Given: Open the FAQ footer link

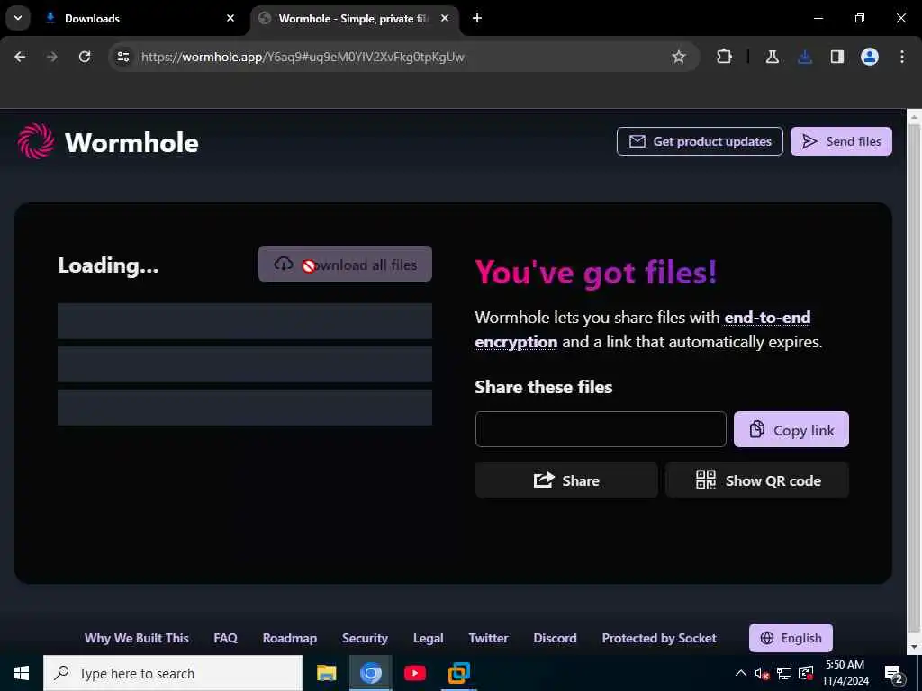Looking at the screenshot, I should (x=225, y=638).
